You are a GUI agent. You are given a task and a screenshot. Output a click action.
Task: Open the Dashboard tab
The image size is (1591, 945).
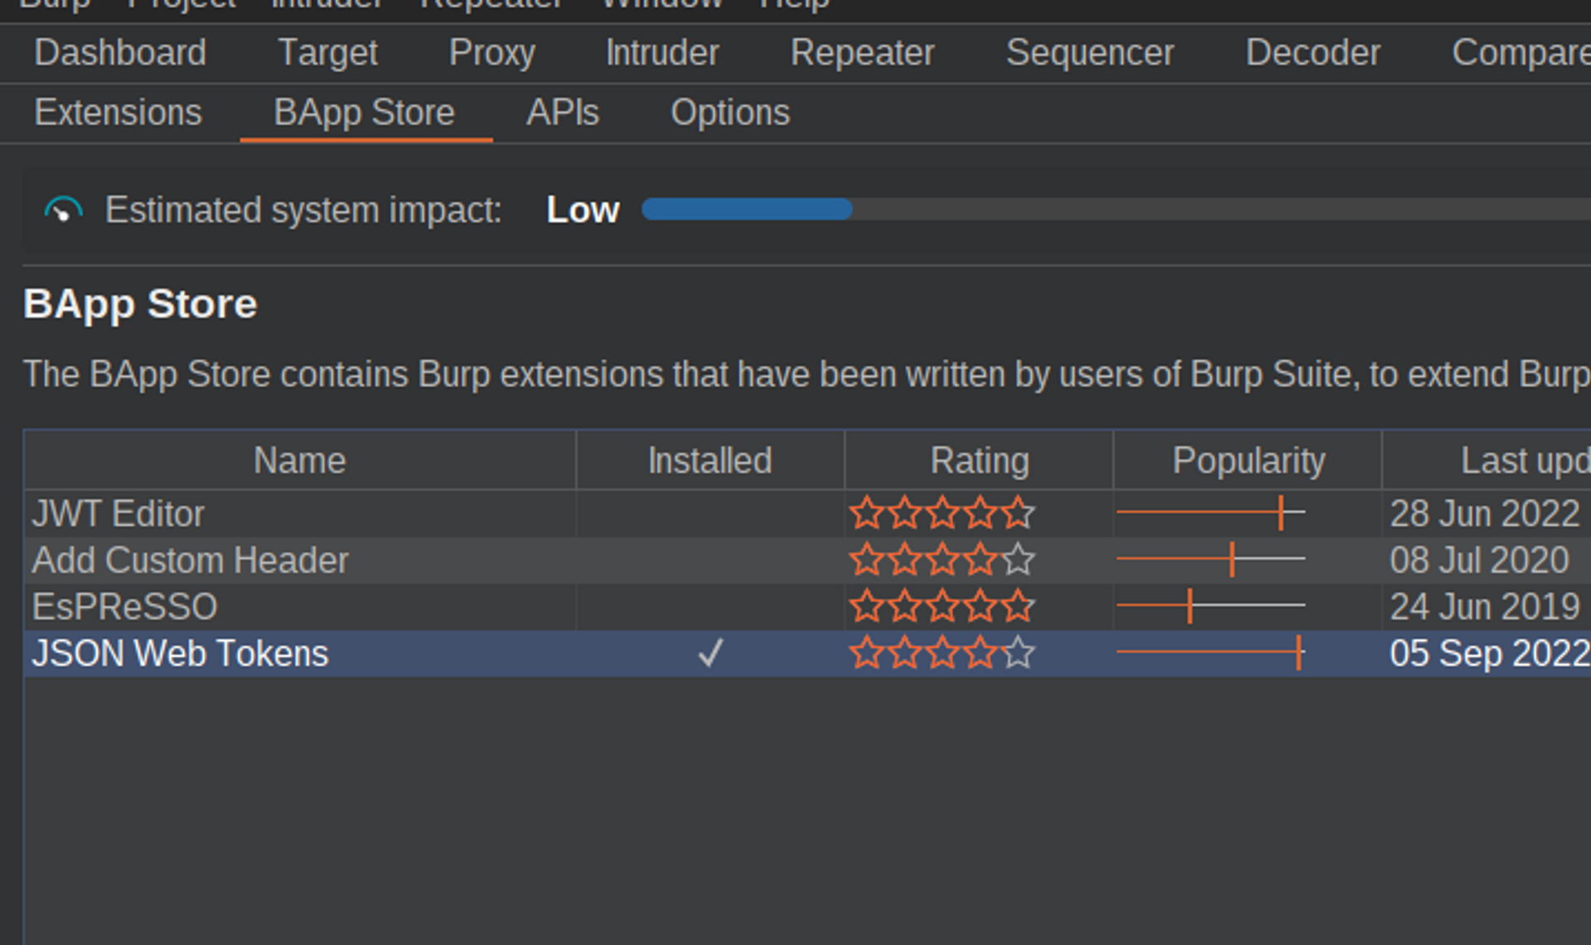(120, 53)
